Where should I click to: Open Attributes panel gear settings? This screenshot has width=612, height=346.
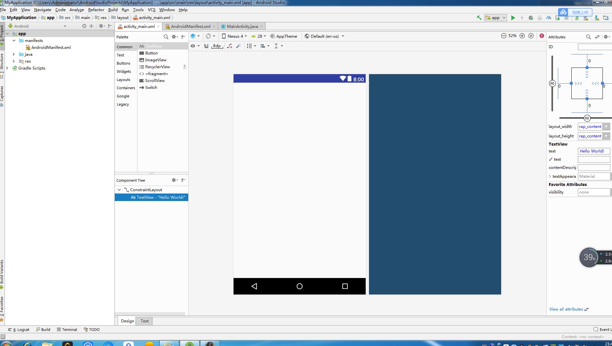tap(607, 37)
